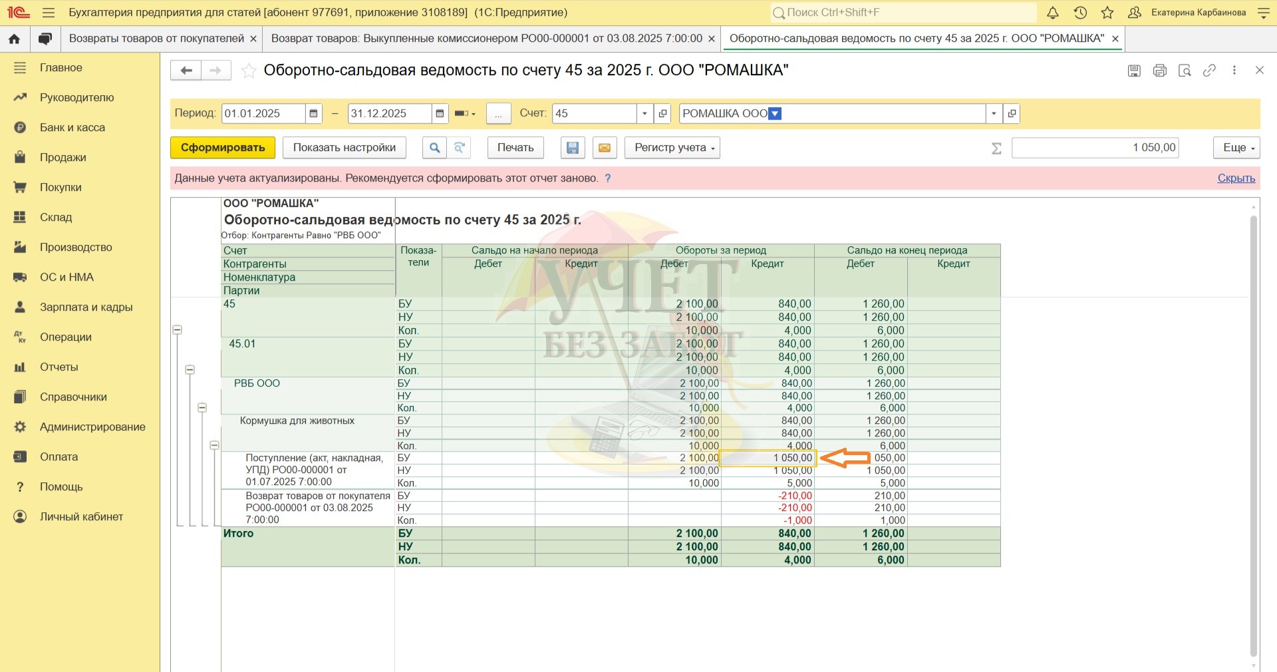Open the Продажи section in sidebar
1277x672 pixels.
(x=63, y=158)
